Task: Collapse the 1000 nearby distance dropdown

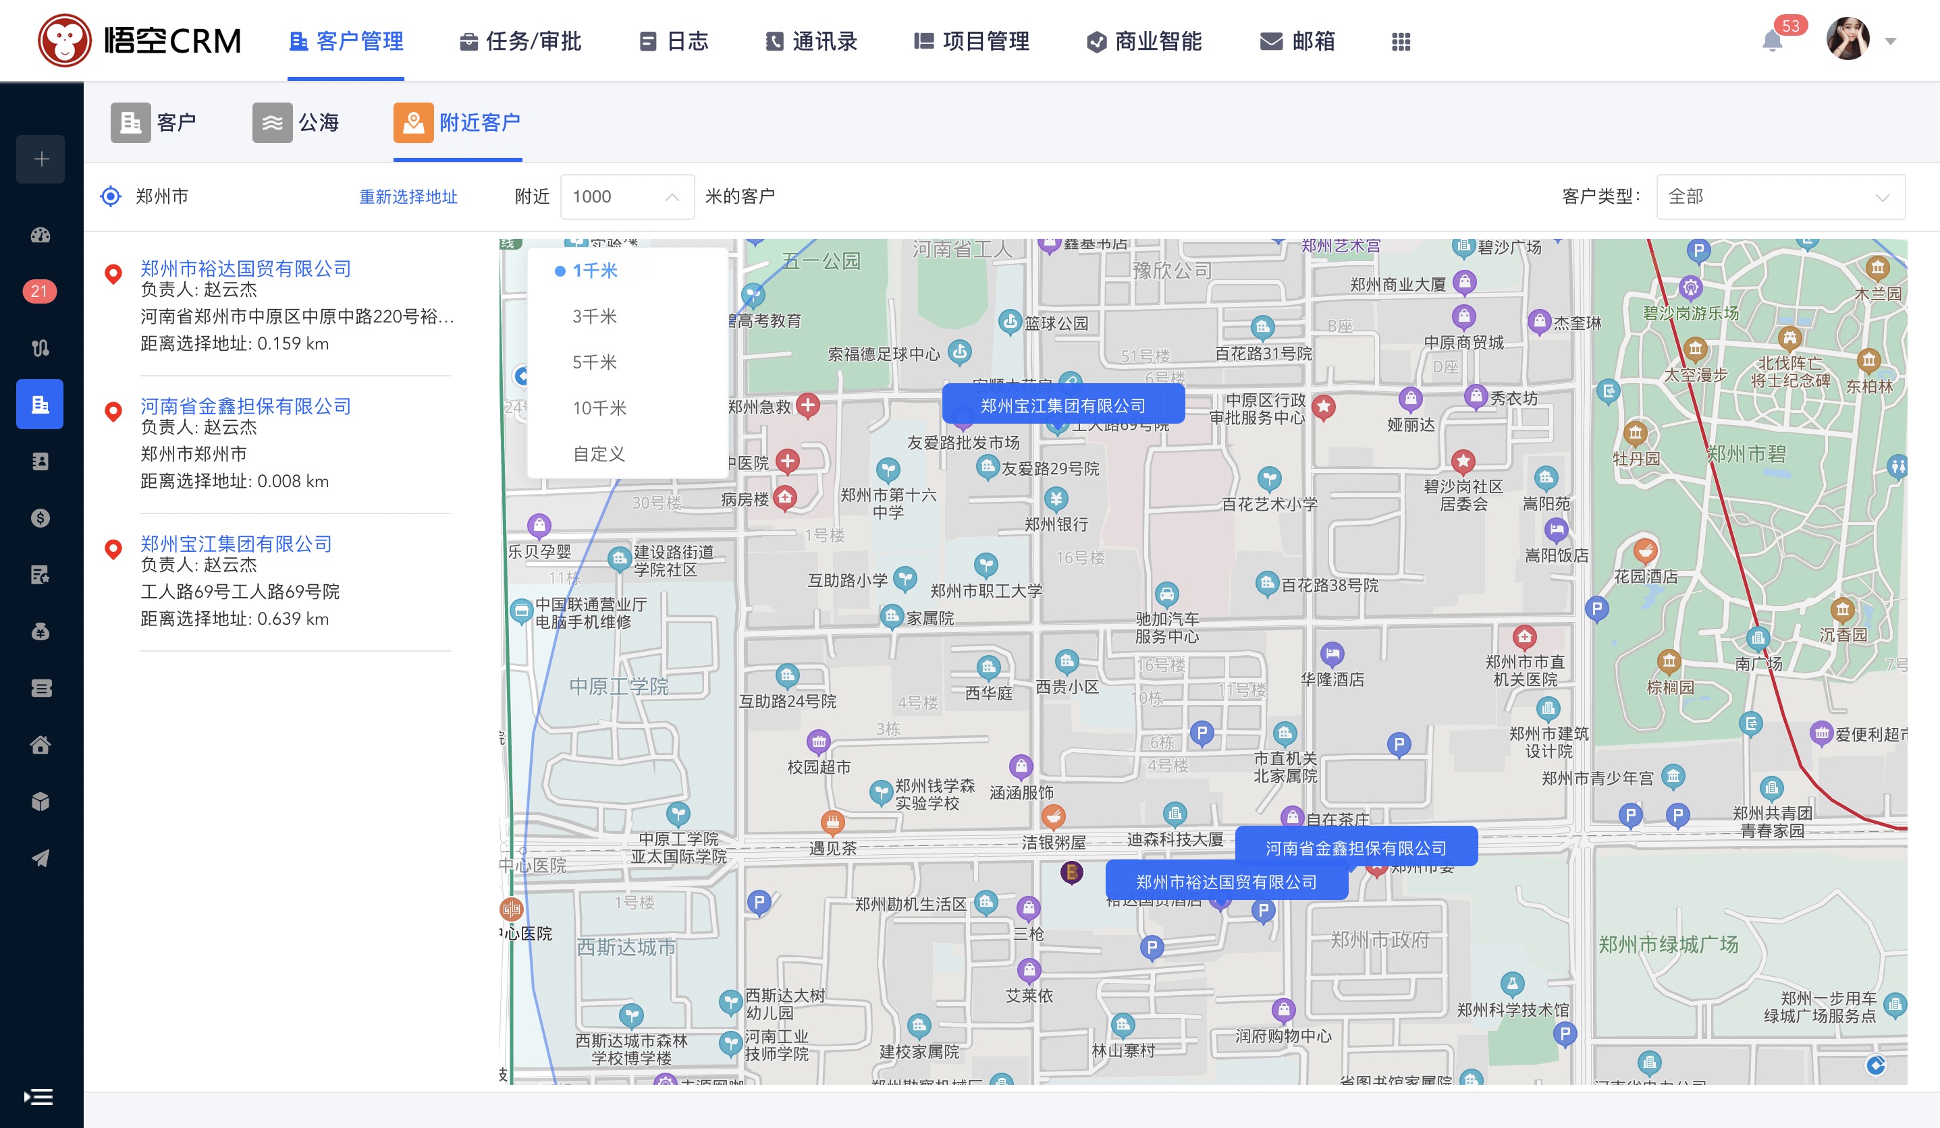Action: (671, 197)
